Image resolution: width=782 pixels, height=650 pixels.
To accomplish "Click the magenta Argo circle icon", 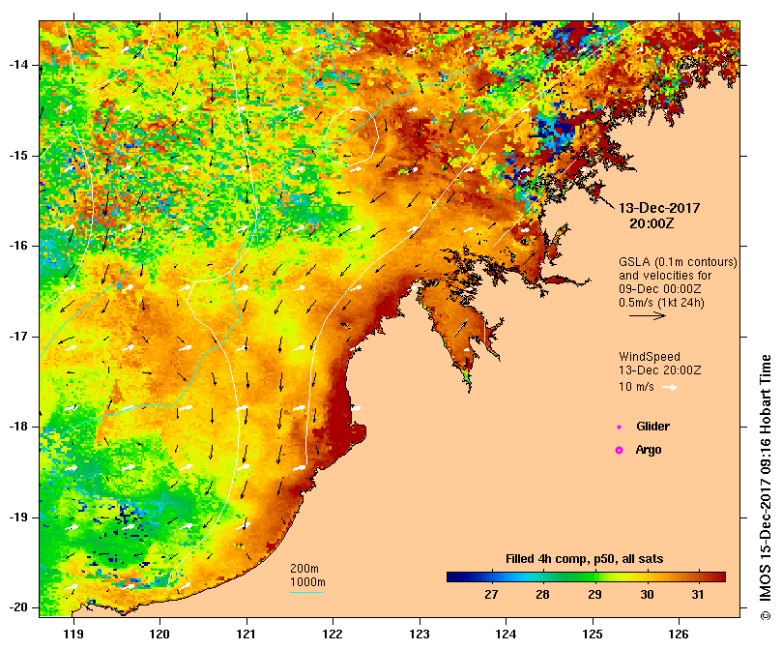I will 619,451.
